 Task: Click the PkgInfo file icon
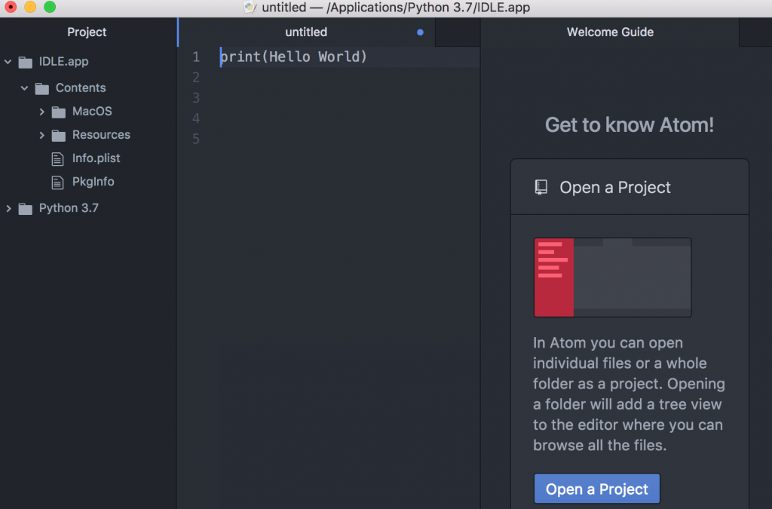tap(57, 182)
